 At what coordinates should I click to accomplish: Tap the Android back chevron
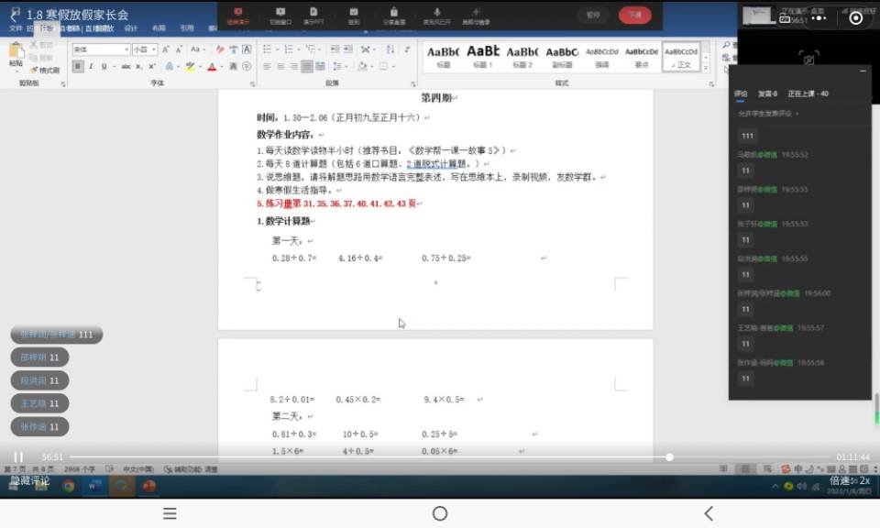click(709, 513)
